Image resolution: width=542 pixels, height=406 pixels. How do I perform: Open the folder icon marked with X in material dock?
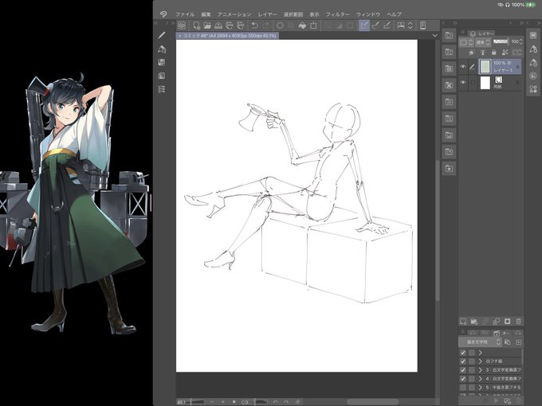click(449, 85)
